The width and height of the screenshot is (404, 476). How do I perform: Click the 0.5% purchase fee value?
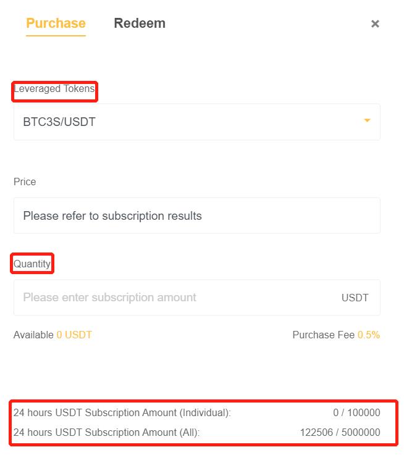pyautogui.click(x=369, y=335)
